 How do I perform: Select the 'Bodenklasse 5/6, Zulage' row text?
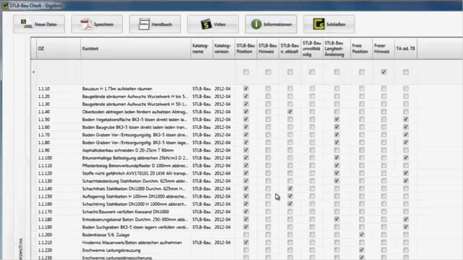point(105,235)
